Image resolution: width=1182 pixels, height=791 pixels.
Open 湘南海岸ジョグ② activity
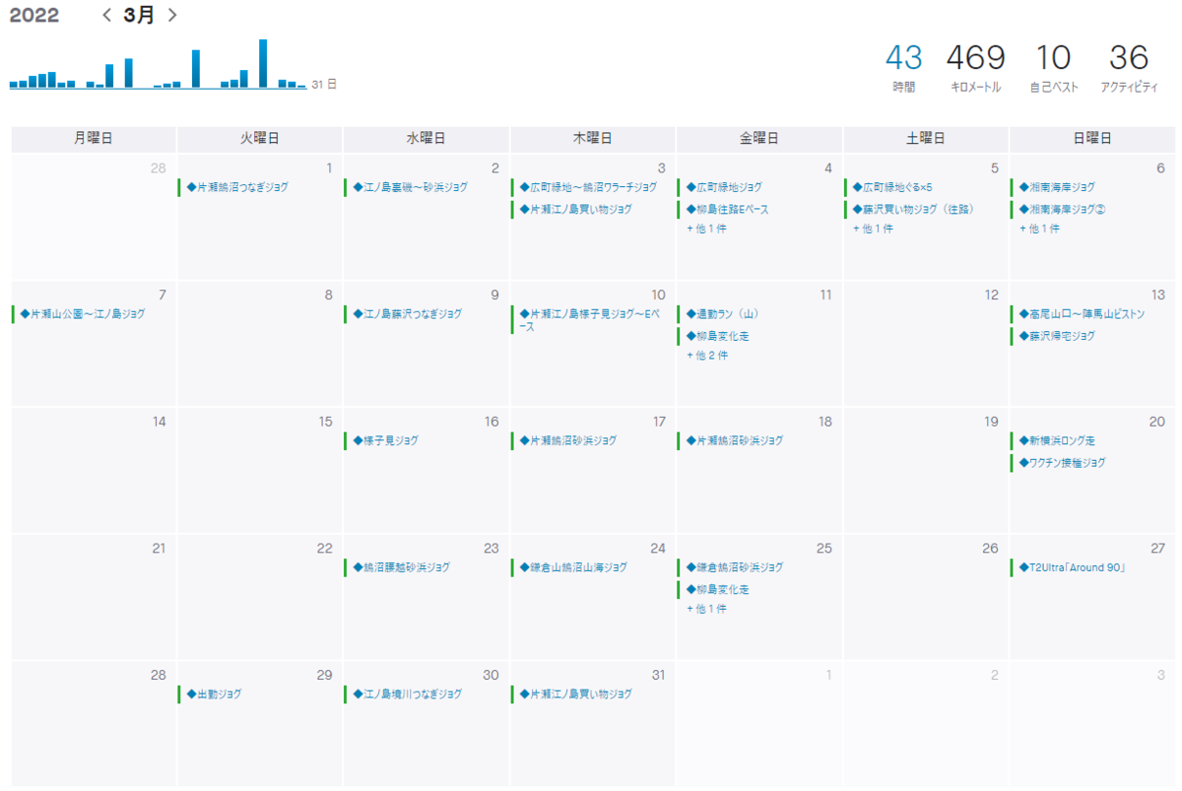click(x=1062, y=210)
